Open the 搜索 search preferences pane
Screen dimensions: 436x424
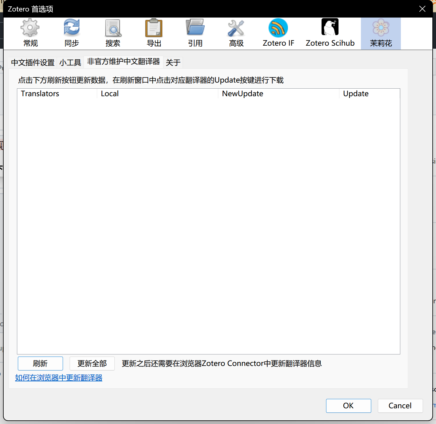click(x=113, y=33)
